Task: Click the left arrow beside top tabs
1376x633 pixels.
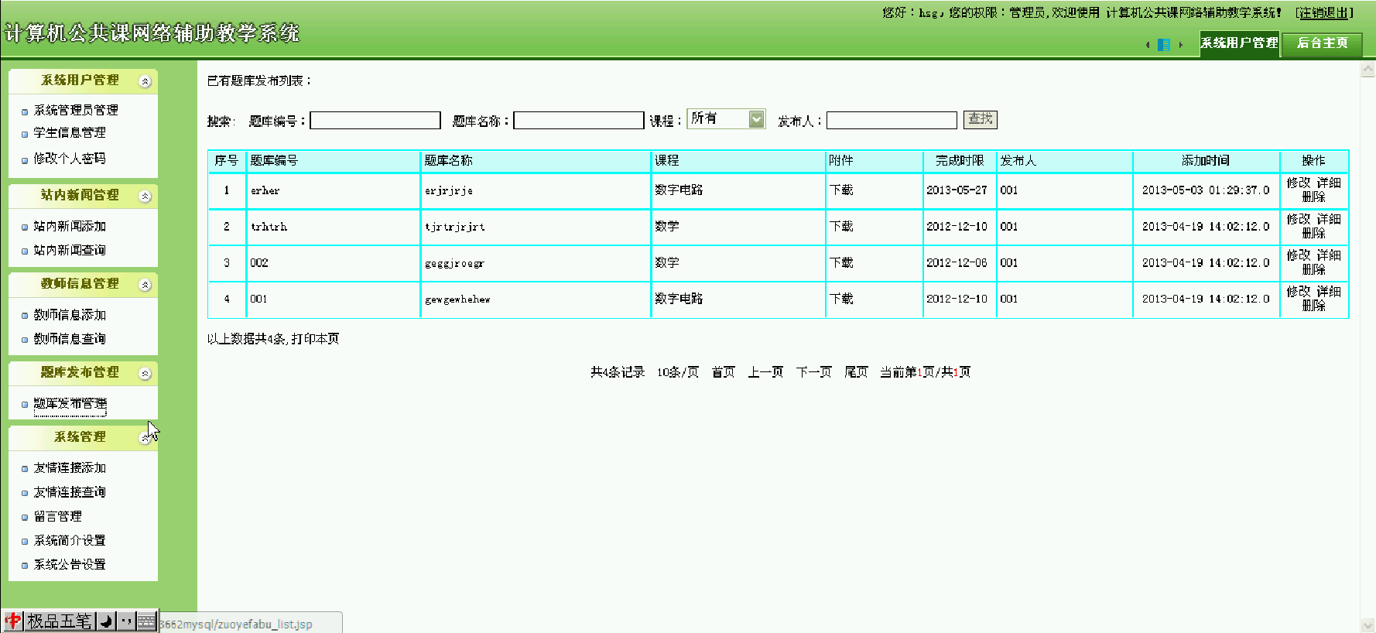Action: 1148,45
